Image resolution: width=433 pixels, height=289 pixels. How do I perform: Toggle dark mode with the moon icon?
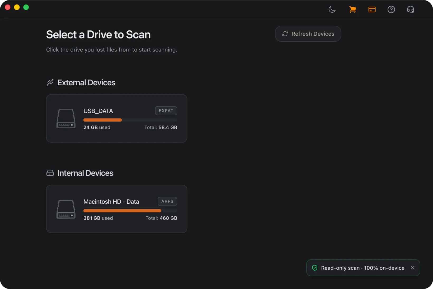332,10
